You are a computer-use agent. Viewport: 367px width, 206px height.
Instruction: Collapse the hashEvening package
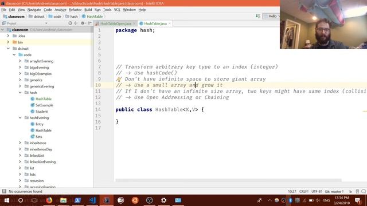(x=20, y=118)
